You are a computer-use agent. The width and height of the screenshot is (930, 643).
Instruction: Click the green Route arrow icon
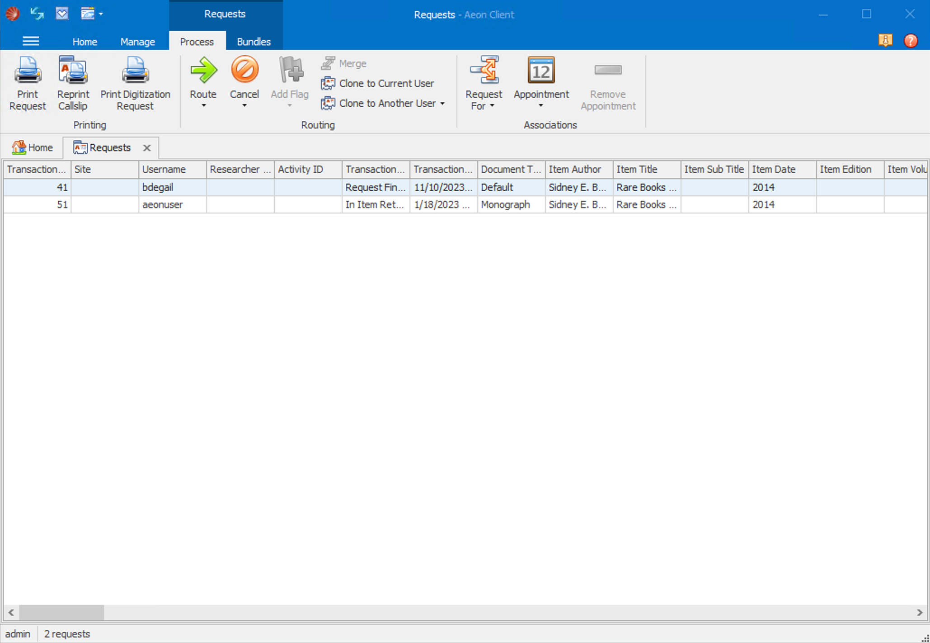point(203,71)
